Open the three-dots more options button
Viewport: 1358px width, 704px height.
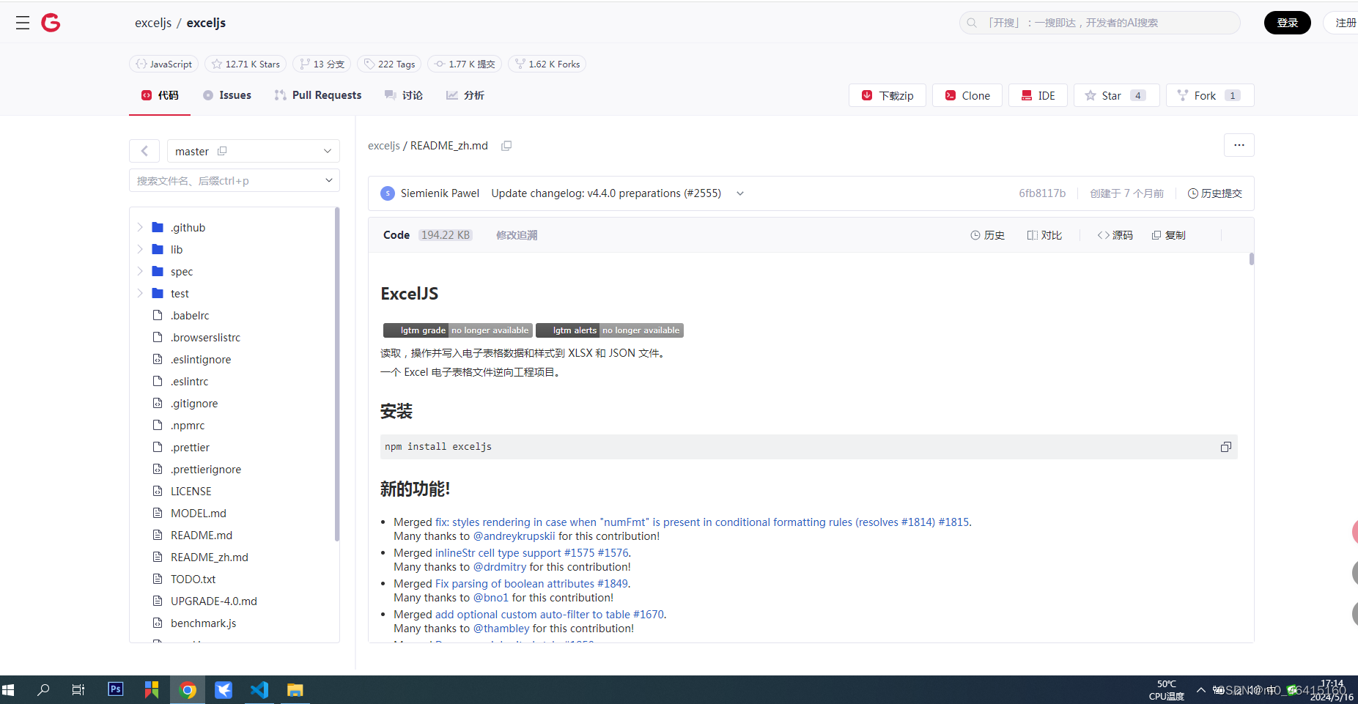(x=1239, y=145)
